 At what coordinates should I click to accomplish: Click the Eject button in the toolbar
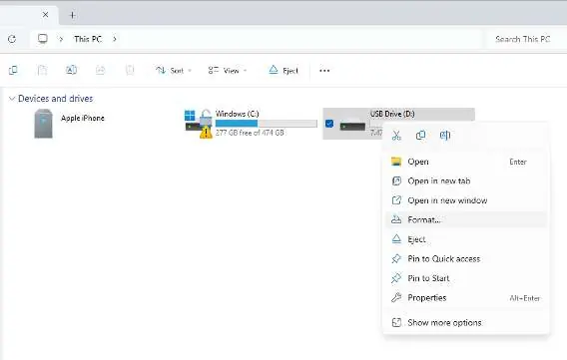click(283, 71)
